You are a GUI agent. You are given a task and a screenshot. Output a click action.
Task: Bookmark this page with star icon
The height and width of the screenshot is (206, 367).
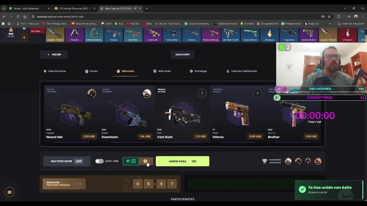point(329,17)
